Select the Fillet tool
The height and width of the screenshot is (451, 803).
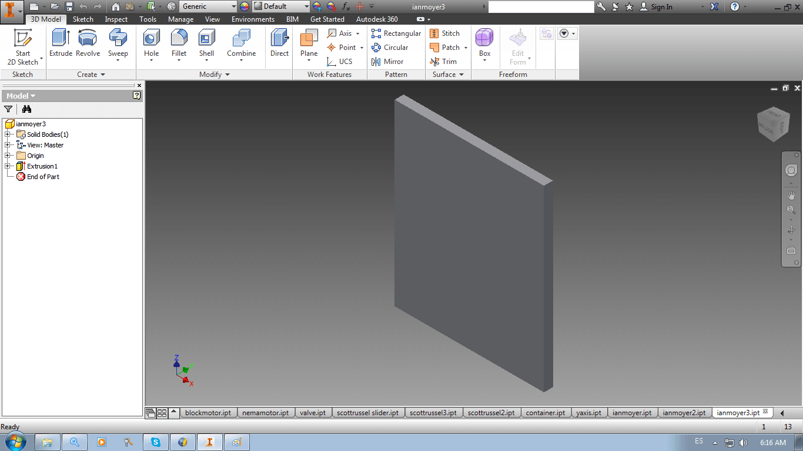click(x=179, y=46)
